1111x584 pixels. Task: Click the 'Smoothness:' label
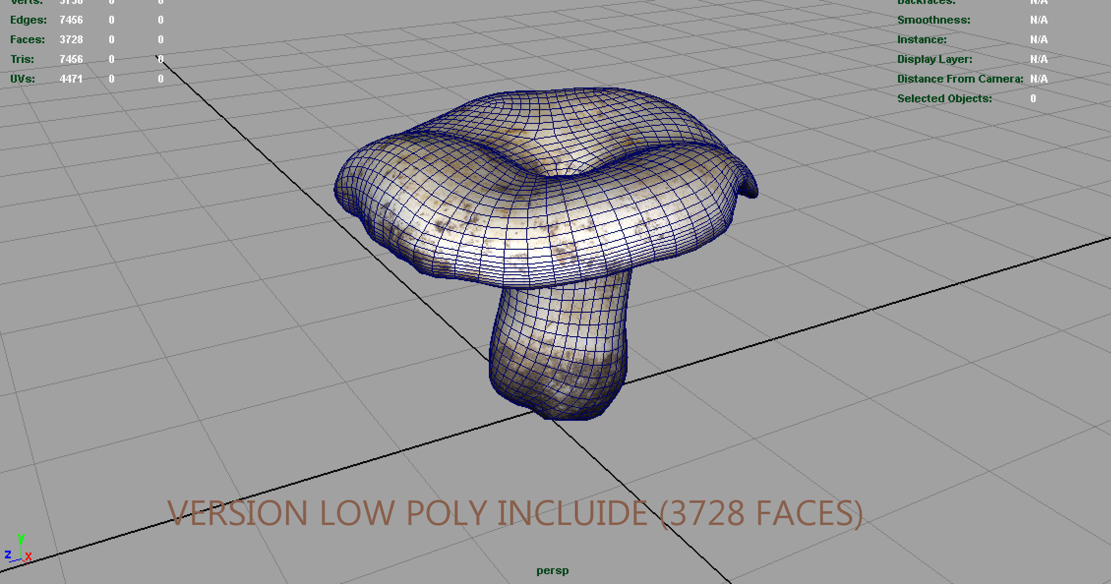[x=934, y=20]
